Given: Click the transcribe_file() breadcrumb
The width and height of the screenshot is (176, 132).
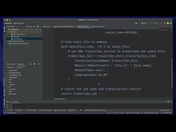Looking at the screenshot, I should [59, 99].
